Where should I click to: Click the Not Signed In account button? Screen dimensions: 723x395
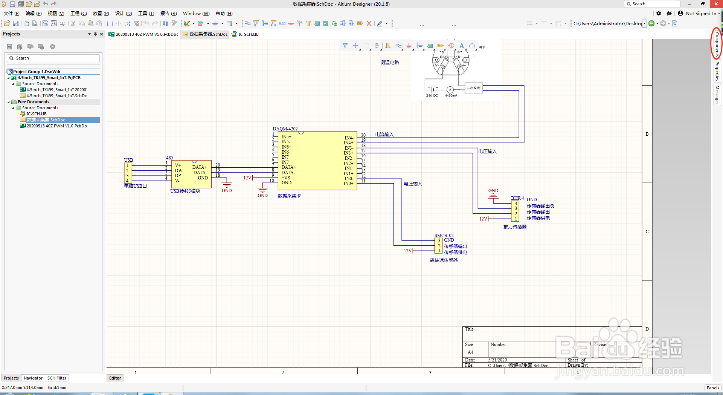coord(699,13)
